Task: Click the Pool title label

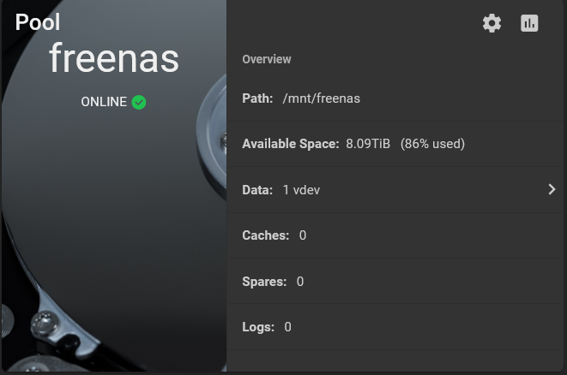Action: coord(38,22)
